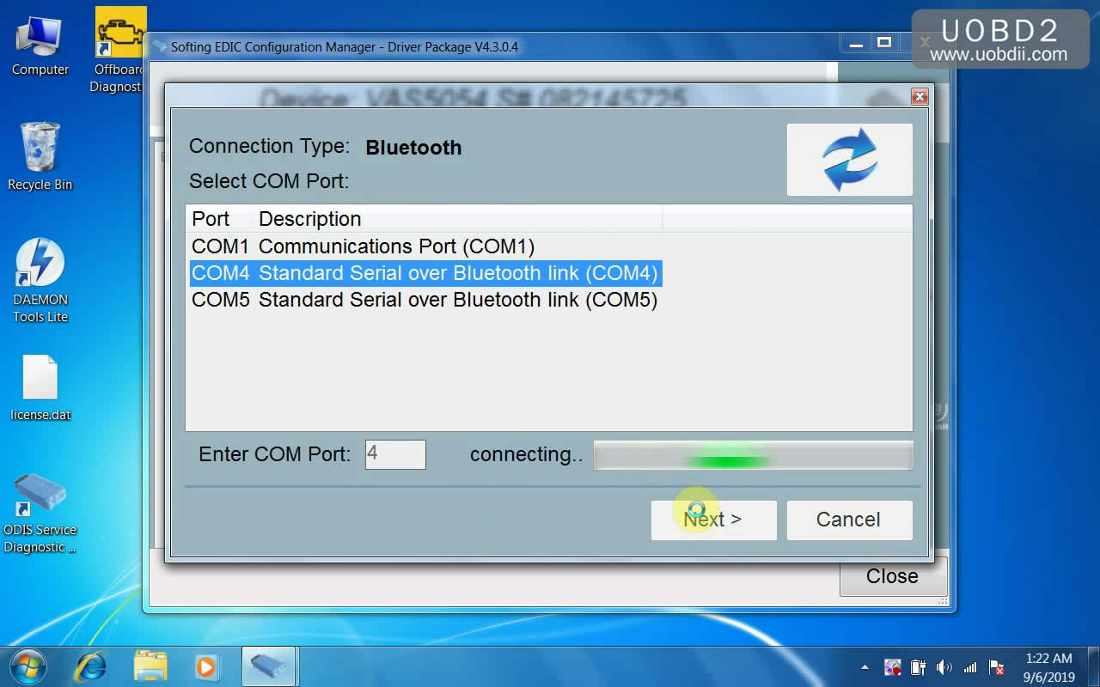
Task: Cancel the COM port selection dialog
Action: (848, 520)
